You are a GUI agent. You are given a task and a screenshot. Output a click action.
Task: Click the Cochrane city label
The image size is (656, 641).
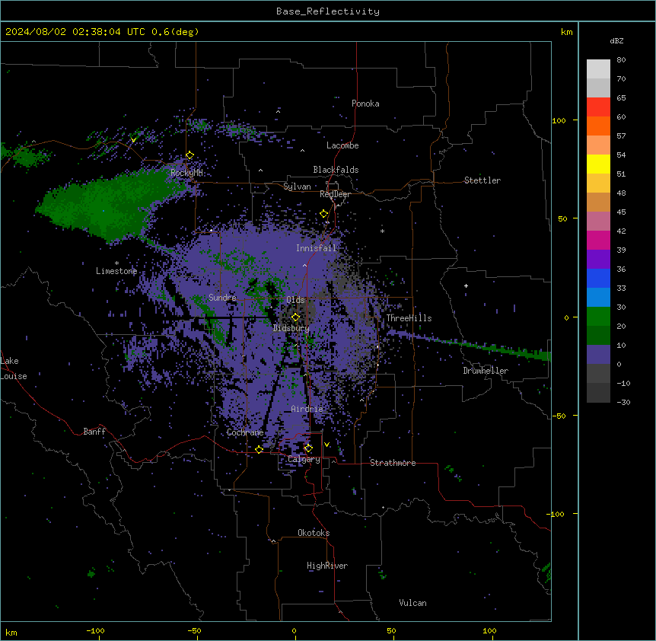pos(245,432)
